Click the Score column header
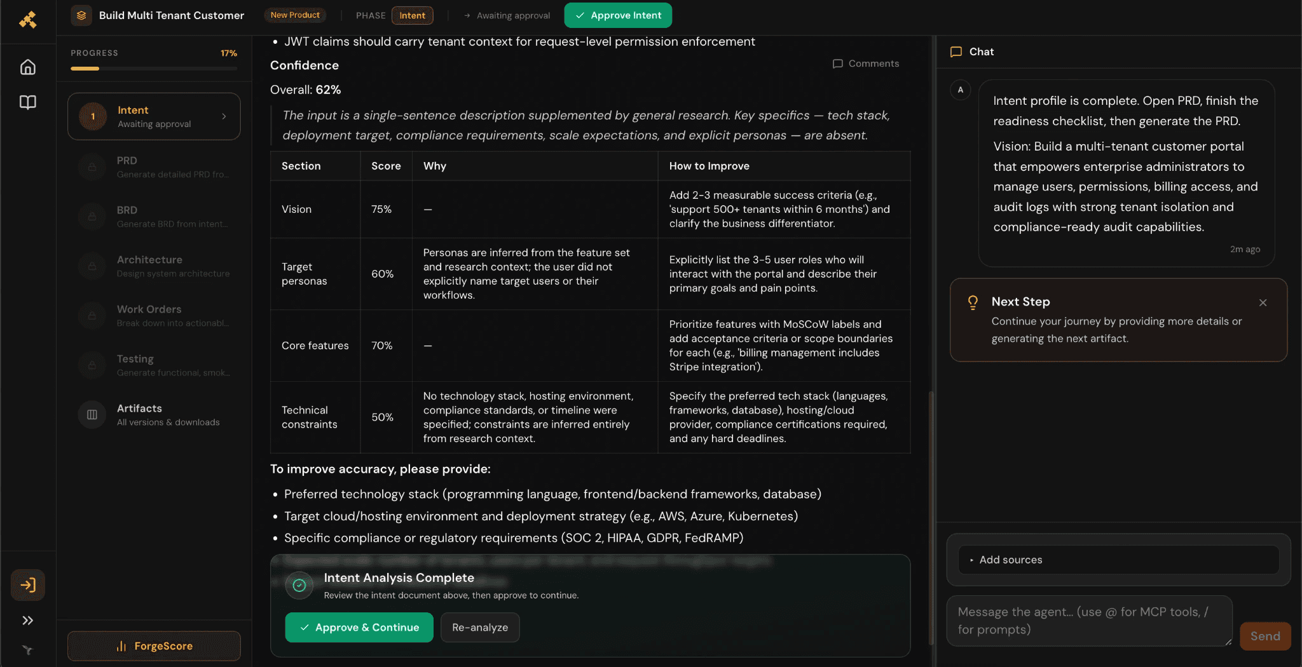1302x667 pixels. coord(386,166)
